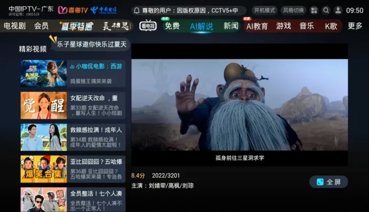Select the 全员整活！七个人凑 title
This screenshot has height=212, width=369.
pyautogui.click(x=96, y=194)
